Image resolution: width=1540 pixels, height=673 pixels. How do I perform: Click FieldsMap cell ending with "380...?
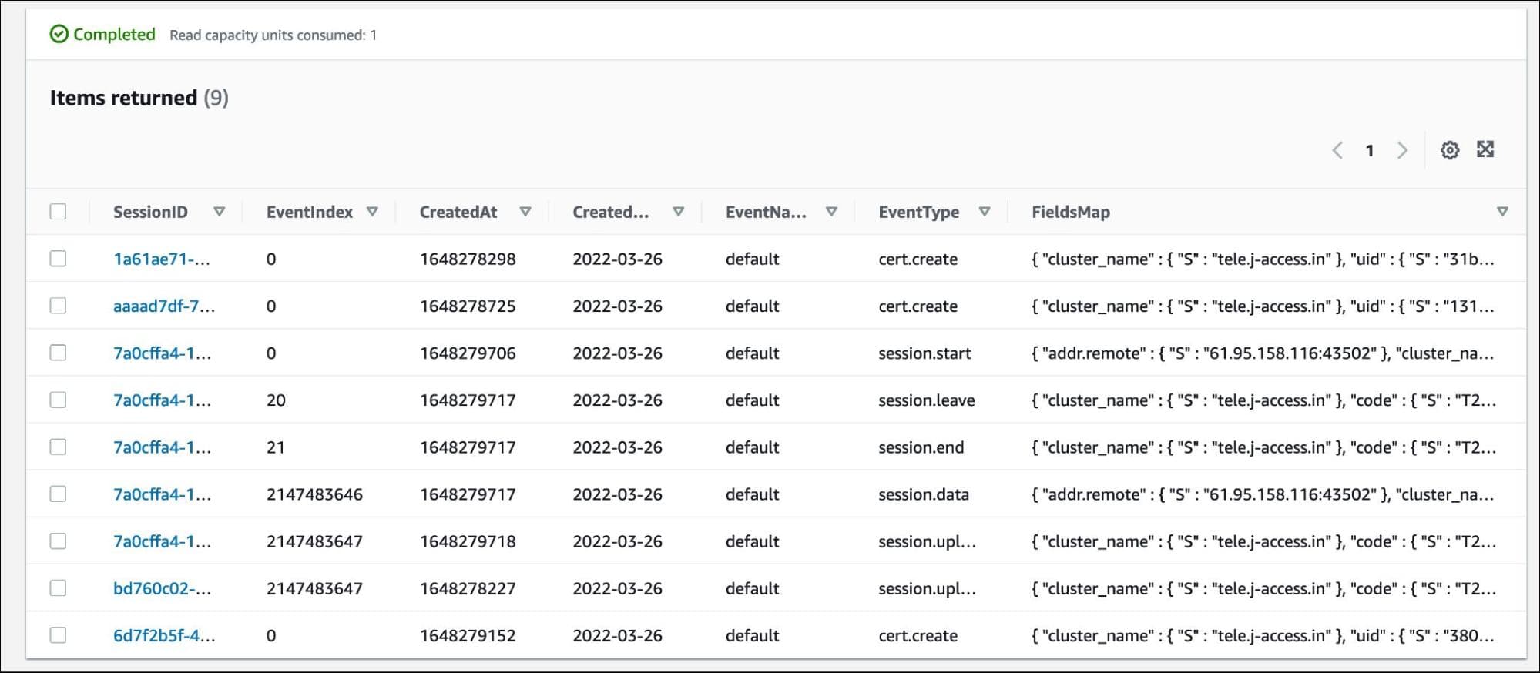click(x=1263, y=636)
